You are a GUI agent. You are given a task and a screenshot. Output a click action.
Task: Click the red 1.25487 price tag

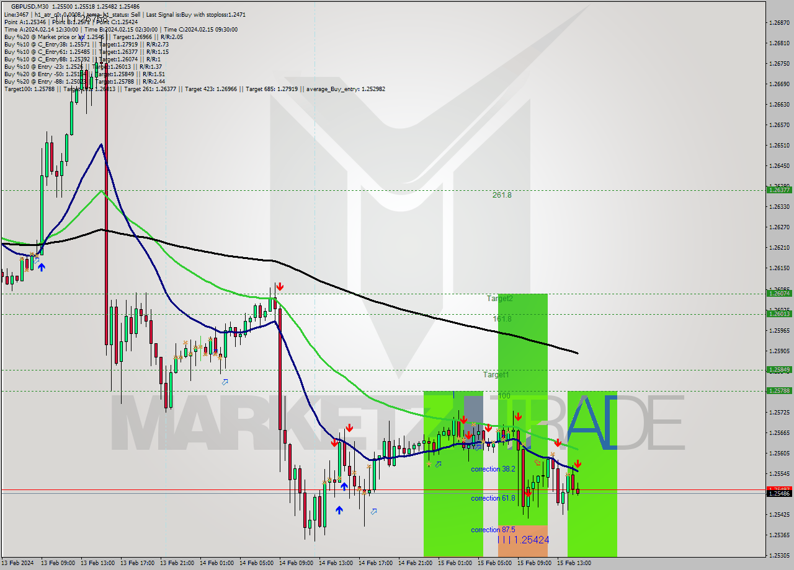779,489
